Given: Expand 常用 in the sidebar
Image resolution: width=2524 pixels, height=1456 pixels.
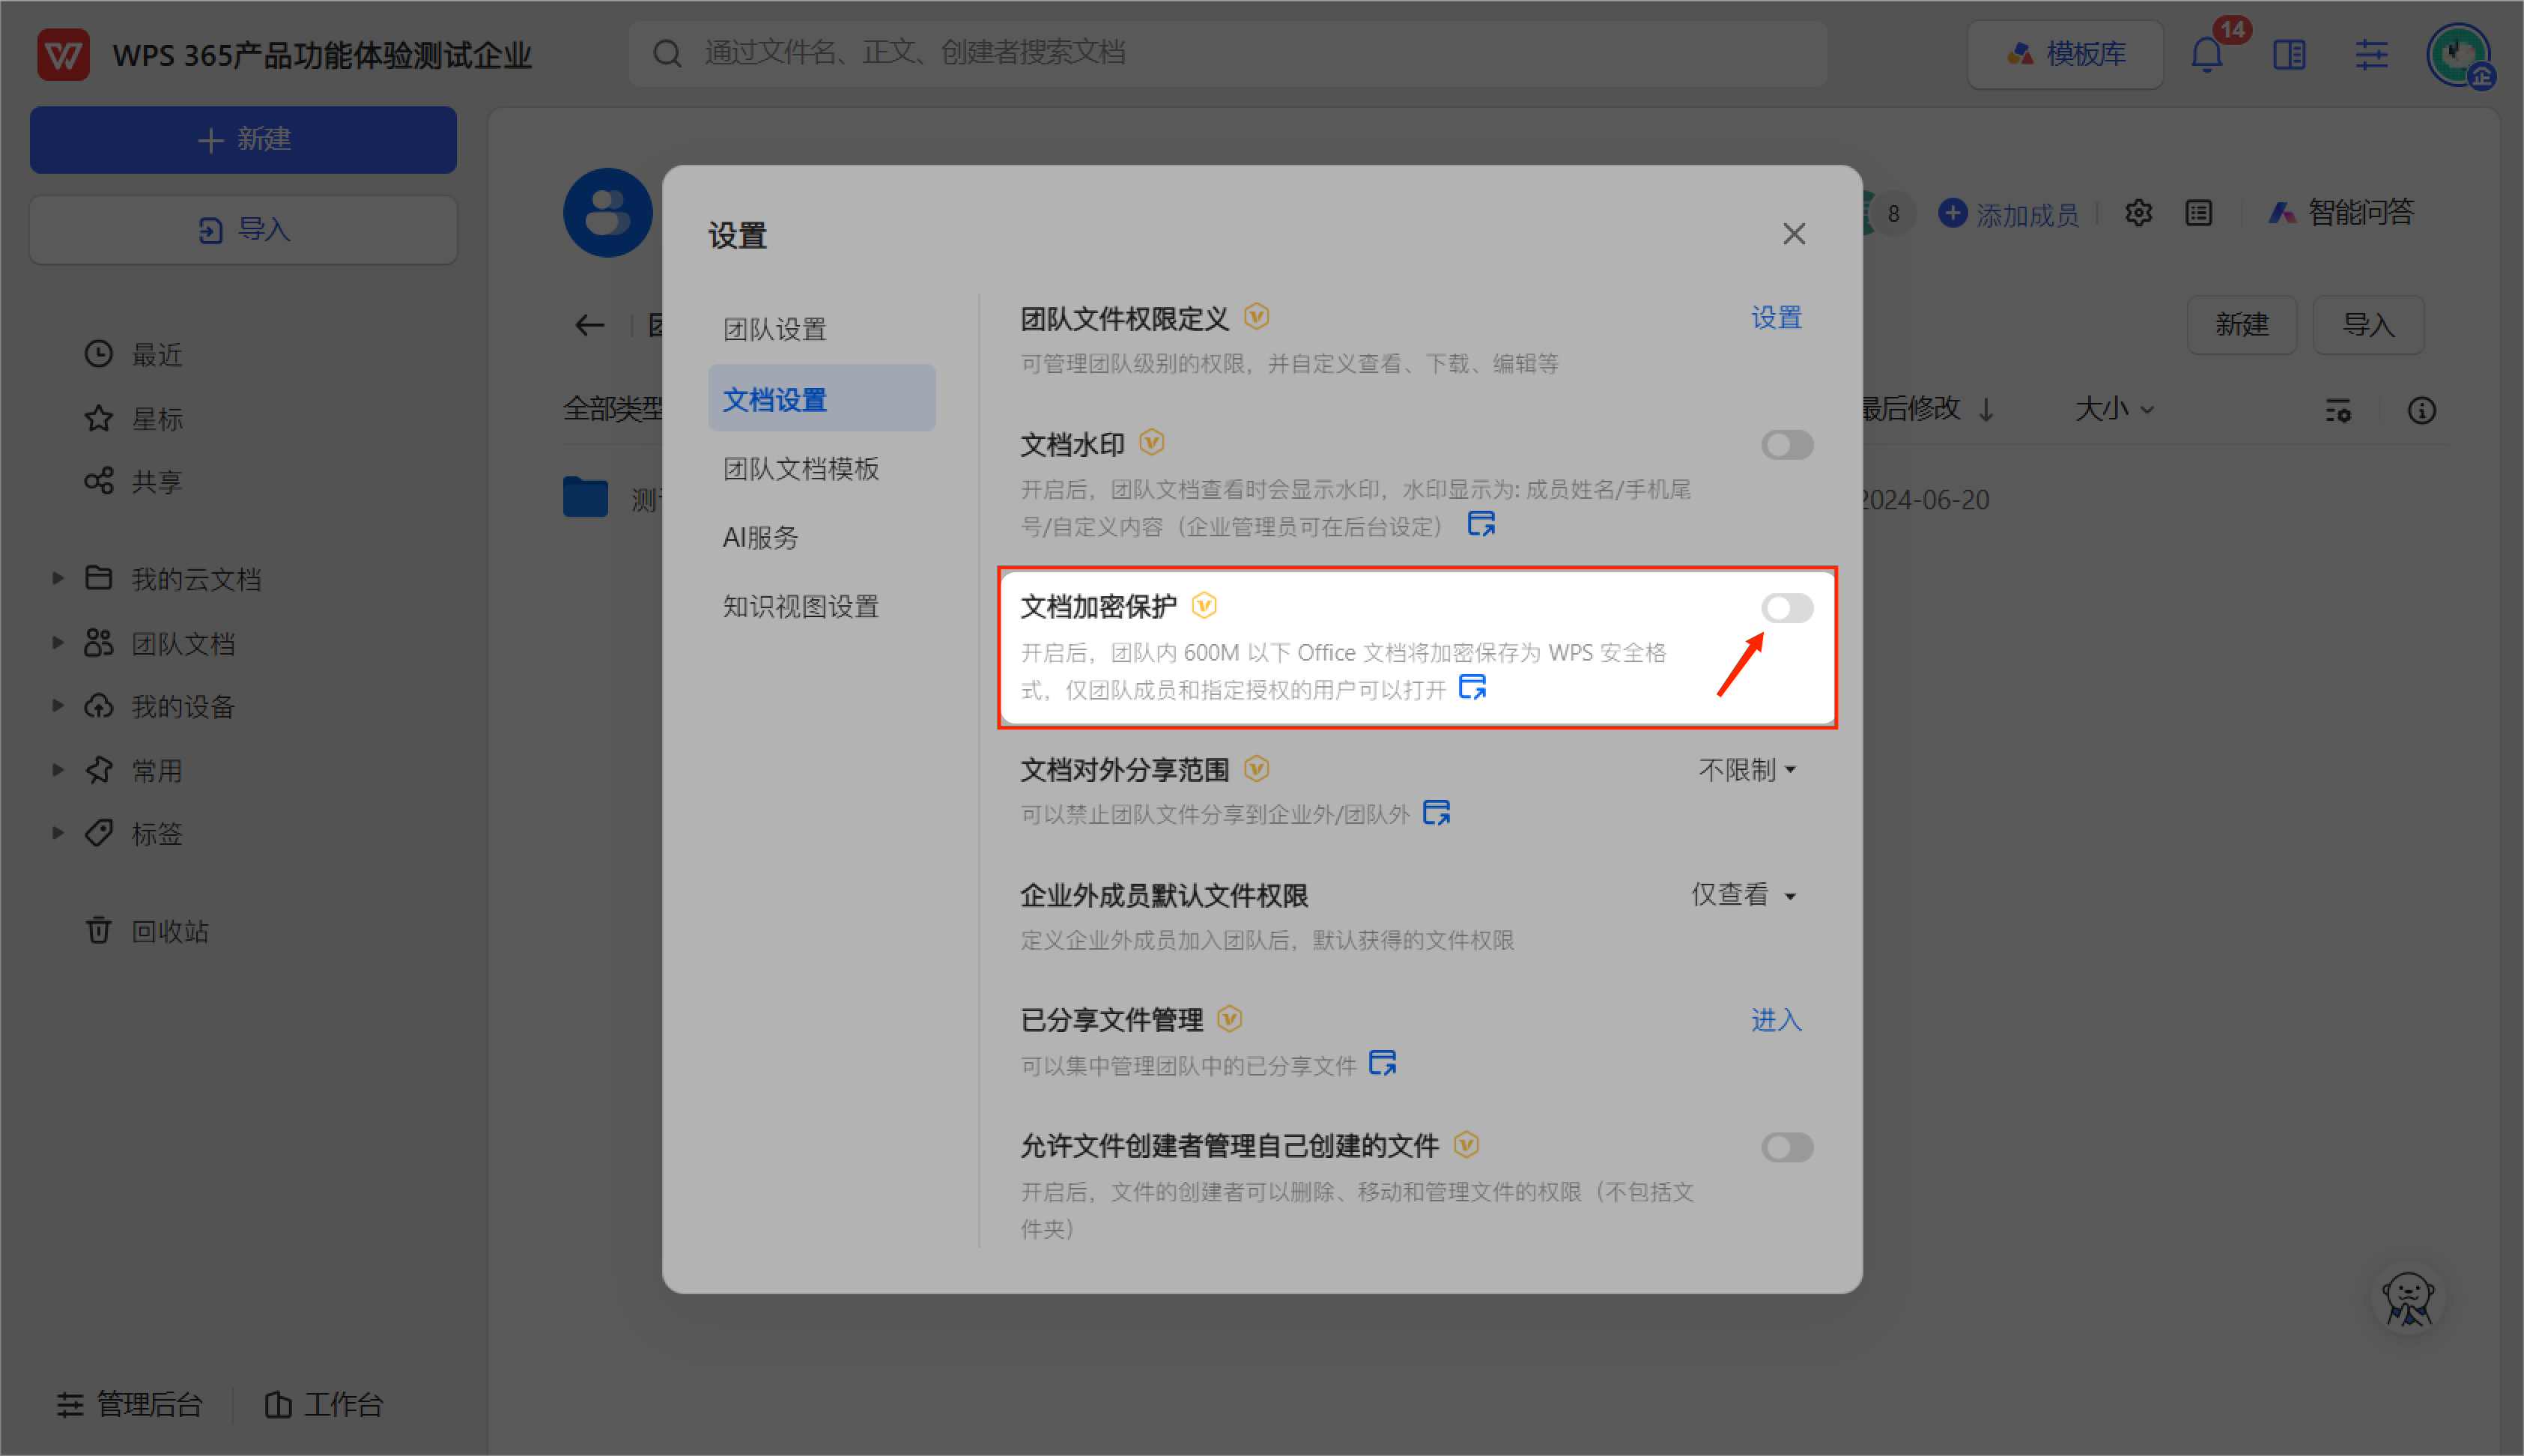Looking at the screenshot, I should 57,770.
